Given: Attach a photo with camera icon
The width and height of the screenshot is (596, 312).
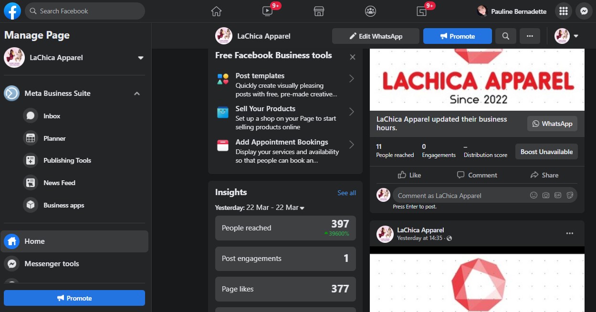Looking at the screenshot, I should point(545,195).
